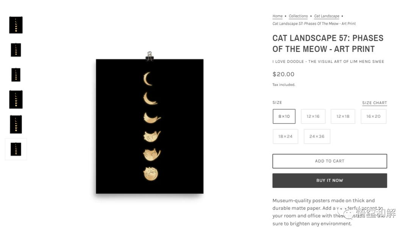Choose the 18×24 size option

tap(286, 136)
